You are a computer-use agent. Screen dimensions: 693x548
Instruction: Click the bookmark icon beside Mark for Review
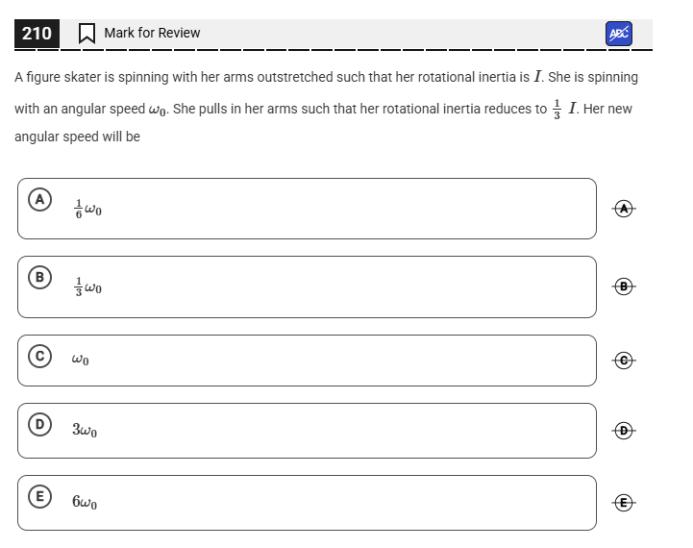click(x=87, y=34)
